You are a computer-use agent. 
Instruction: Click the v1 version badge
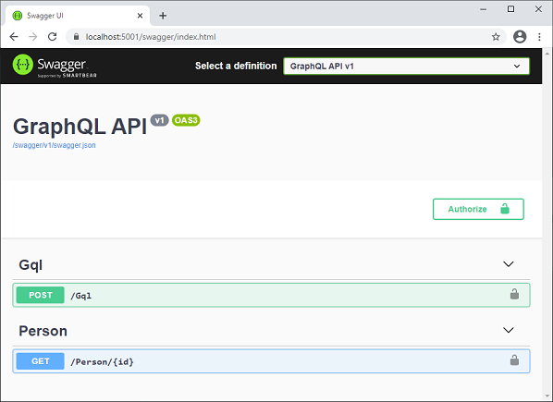(159, 120)
